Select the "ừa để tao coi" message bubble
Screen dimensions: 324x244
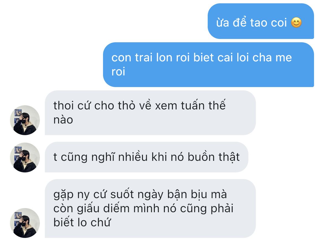(261, 21)
